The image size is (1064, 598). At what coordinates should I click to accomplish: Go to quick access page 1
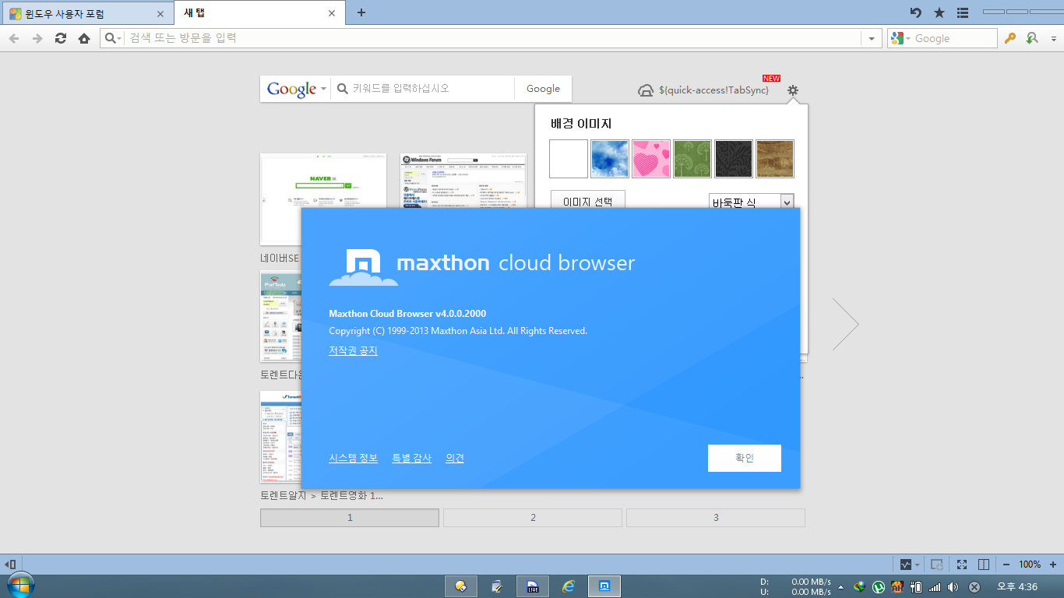pos(350,518)
